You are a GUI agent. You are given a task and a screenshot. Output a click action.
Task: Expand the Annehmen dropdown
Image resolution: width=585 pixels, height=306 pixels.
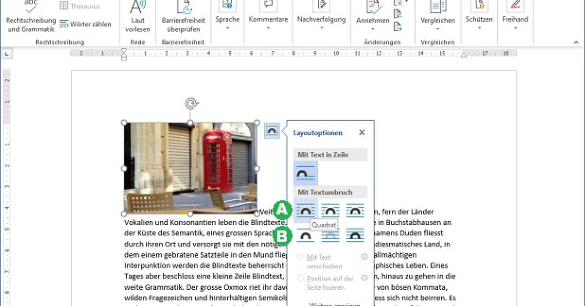[372, 29]
